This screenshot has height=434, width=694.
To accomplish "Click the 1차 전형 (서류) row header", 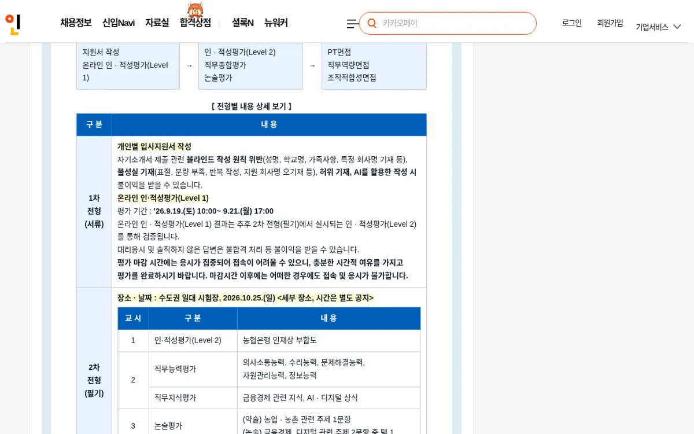I will [x=94, y=211].
